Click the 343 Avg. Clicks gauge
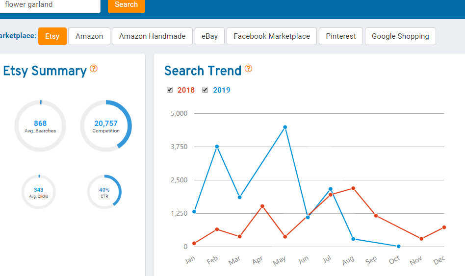The height and width of the screenshot is (276, 465). point(39,192)
